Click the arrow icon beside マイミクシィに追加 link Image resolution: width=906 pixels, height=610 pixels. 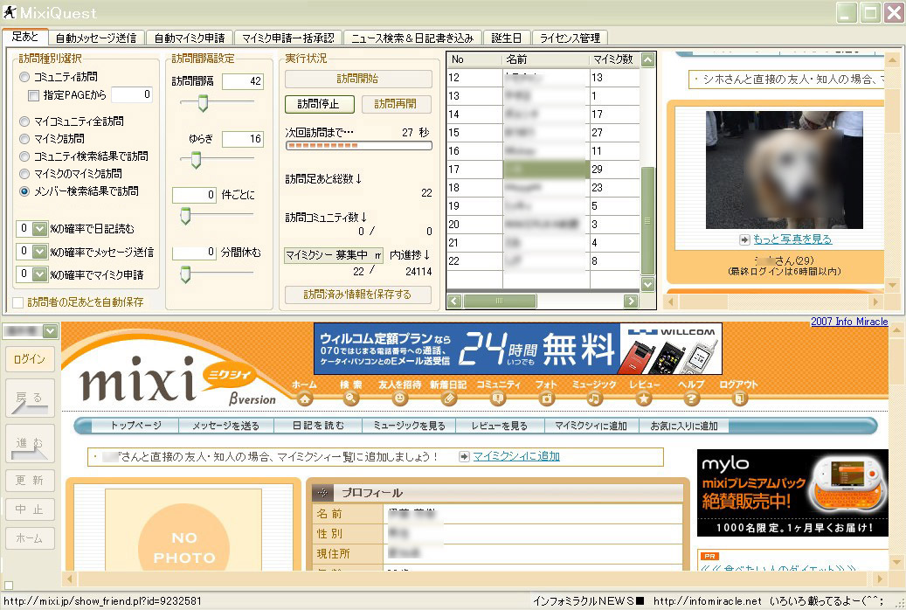click(464, 457)
